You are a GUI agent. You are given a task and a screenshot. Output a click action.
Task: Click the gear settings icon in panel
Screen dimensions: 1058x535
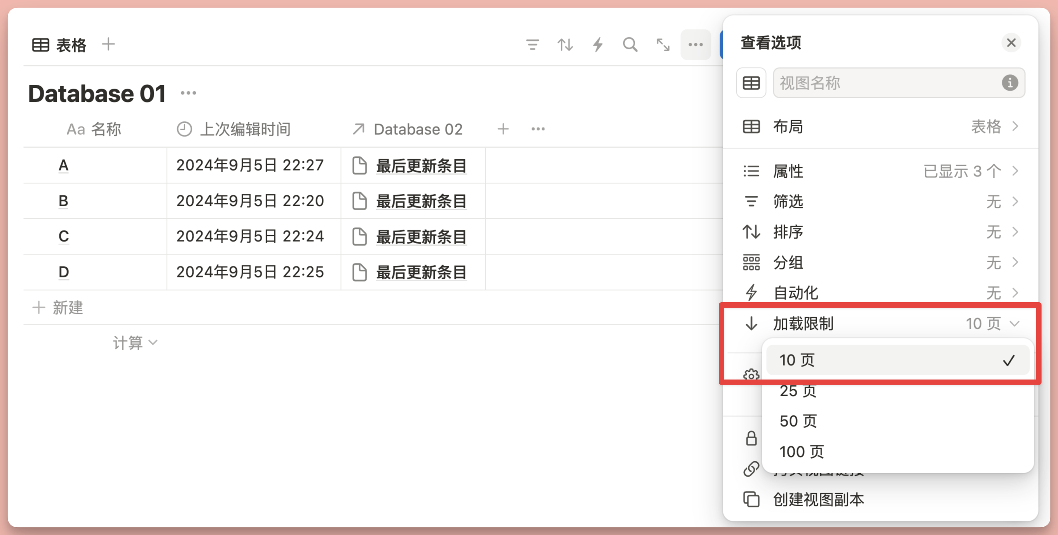coord(751,375)
